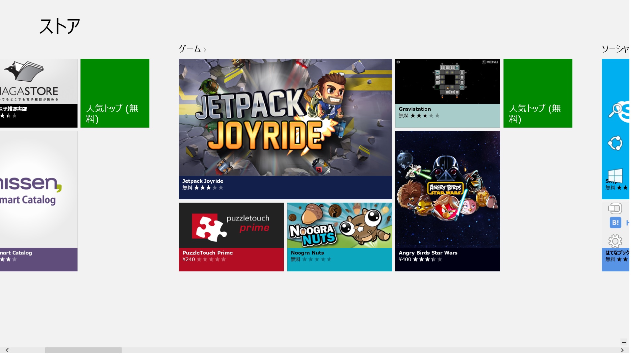
Task: Open the left 人気トップ (無料) green tile
Action: click(x=115, y=93)
